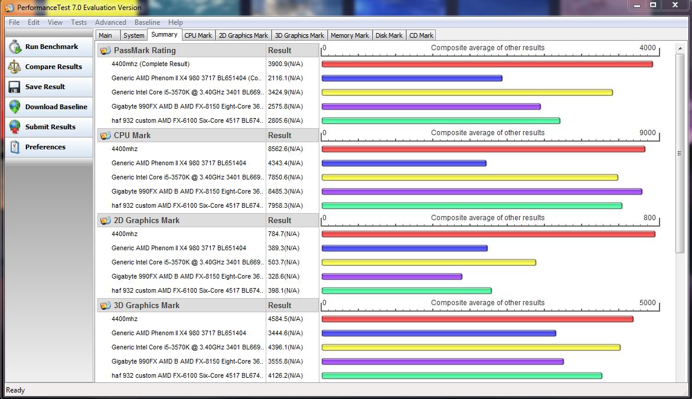This screenshot has width=692, height=399.
Task: Click the 3D Graphics value 4584.5(N/A)
Action: pyautogui.click(x=285, y=319)
